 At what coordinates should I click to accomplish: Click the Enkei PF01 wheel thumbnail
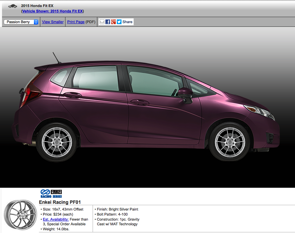pyautogui.click(x=20, y=215)
